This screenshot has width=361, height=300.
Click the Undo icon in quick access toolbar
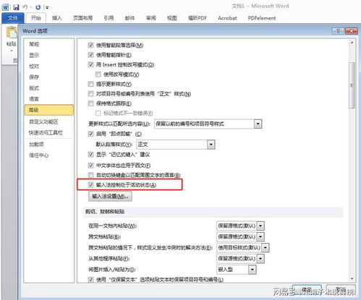[x=25, y=7]
